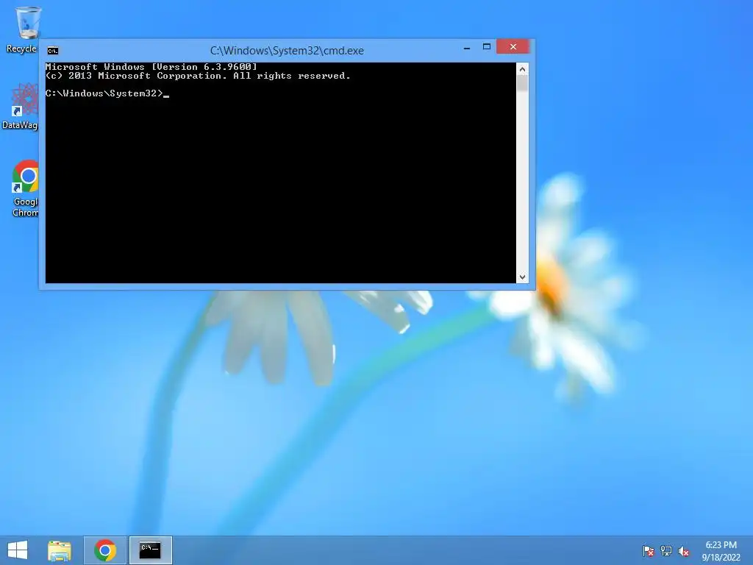Image resolution: width=753 pixels, height=565 pixels.
Task: Click the C:\Windows\System32\cmd.exe title text
Action: (x=287, y=51)
